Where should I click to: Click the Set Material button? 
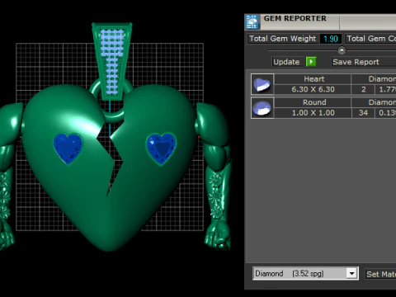[380, 274]
